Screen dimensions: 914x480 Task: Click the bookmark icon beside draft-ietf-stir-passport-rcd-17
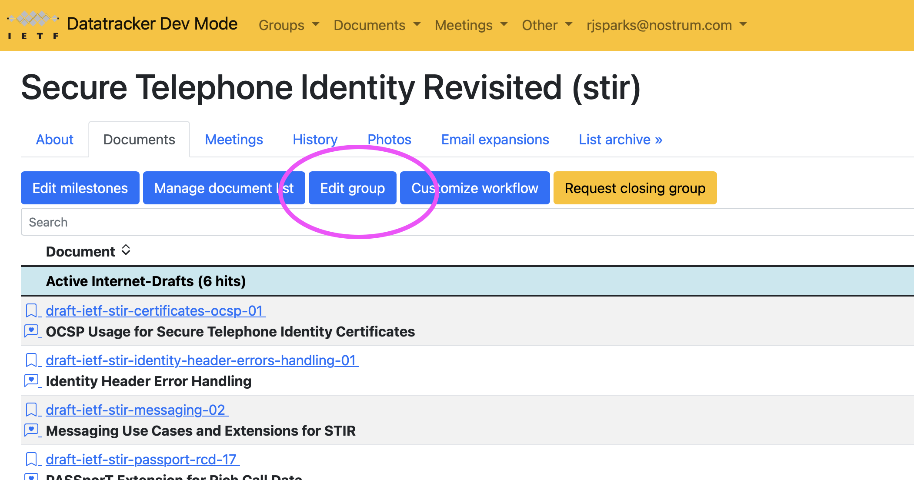pyautogui.click(x=31, y=459)
